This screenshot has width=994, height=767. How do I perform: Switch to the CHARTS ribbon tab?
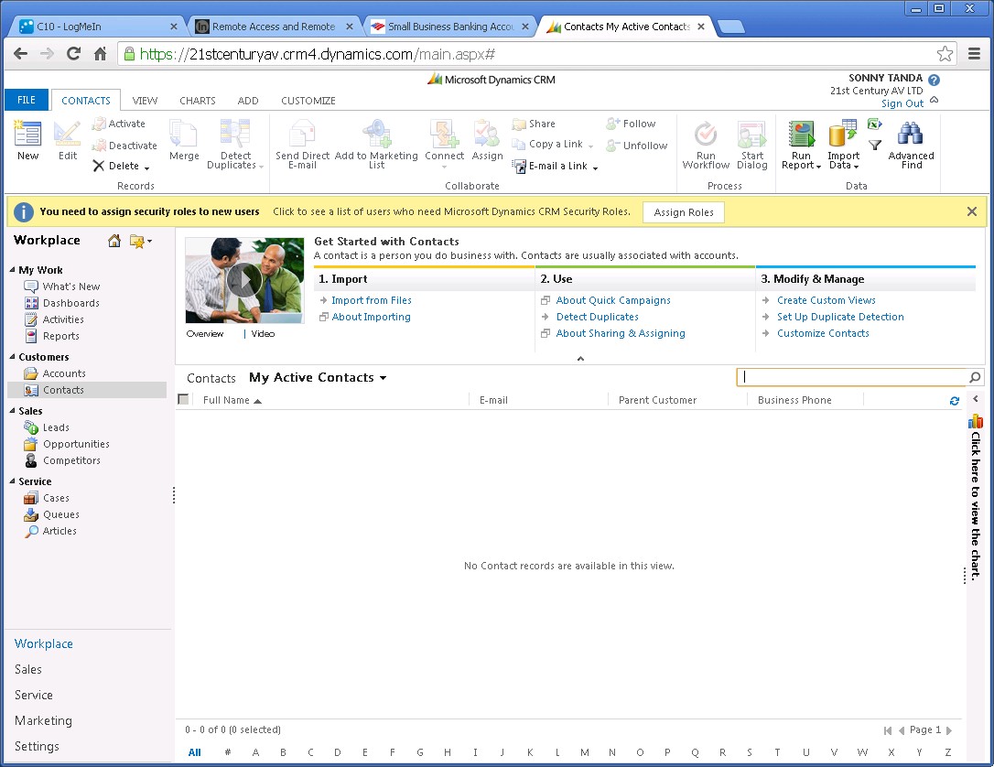198,101
